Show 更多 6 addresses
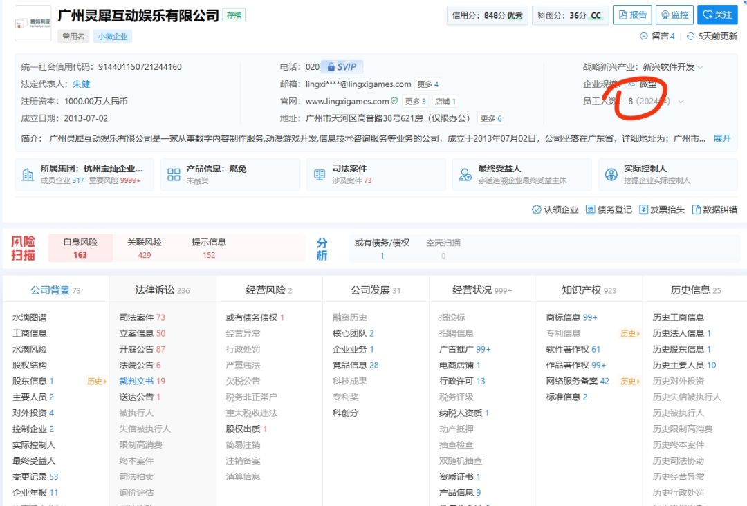This screenshot has width=747, height=506. (490, 118)
